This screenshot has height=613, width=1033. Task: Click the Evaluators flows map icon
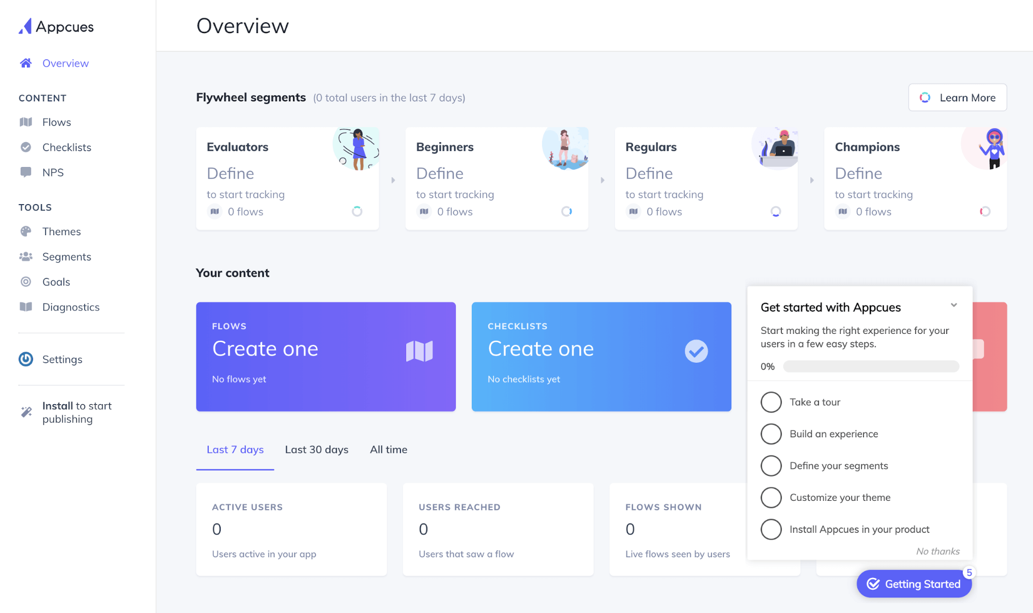(215, 211)
